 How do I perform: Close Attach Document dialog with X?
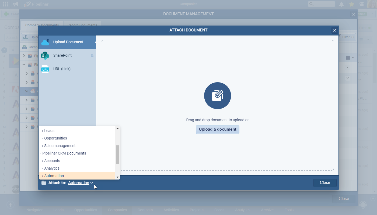coord(335,30)
